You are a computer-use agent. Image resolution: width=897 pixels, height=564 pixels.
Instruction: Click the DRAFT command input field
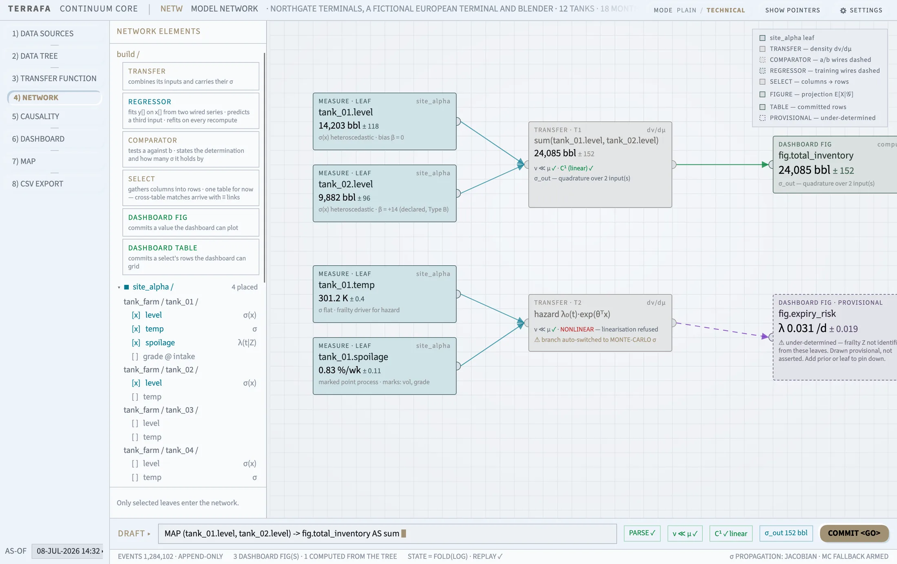point(387,533)
